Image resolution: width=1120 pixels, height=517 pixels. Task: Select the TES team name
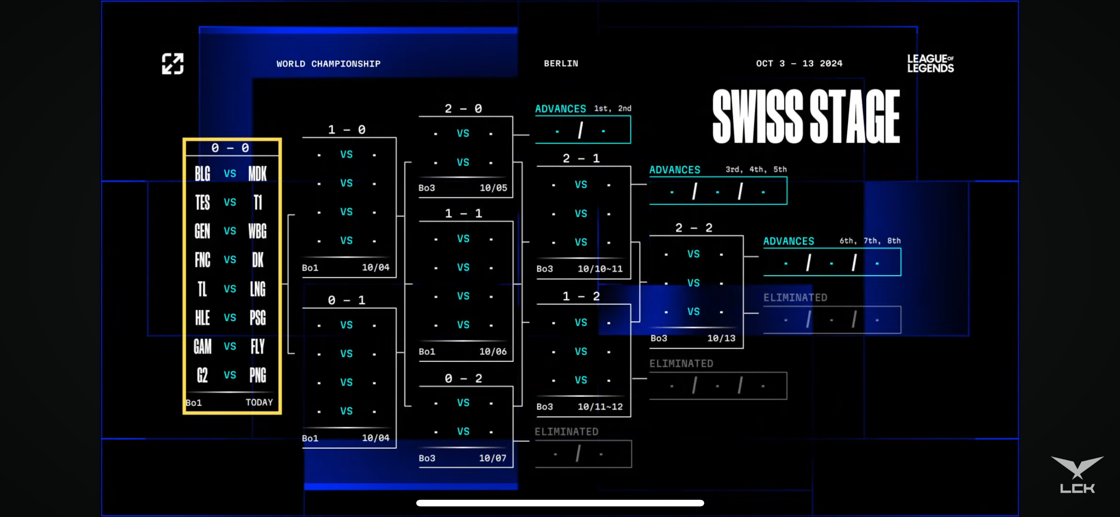[203, 202]
